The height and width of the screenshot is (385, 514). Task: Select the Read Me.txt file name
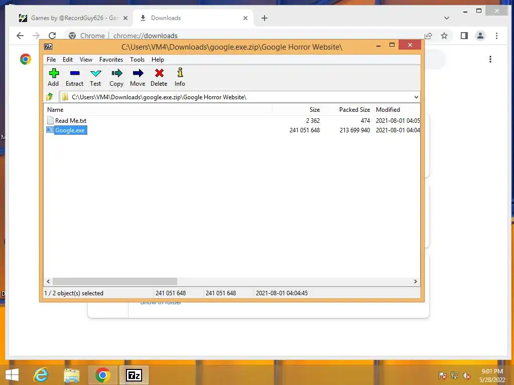71,121
